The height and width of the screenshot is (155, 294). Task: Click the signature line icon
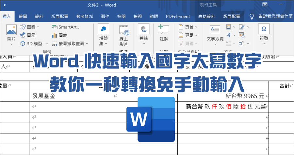242,27
